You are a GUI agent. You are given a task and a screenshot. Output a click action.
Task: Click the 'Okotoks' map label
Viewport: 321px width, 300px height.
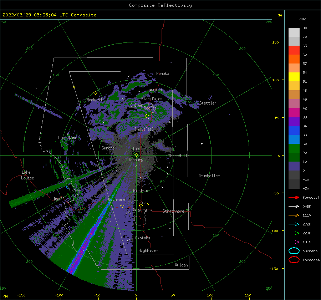[143, 238]
